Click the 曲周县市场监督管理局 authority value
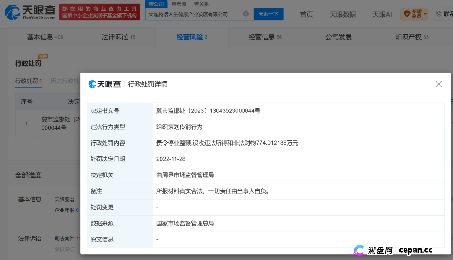Screen dimensions: 453x260 185,175
